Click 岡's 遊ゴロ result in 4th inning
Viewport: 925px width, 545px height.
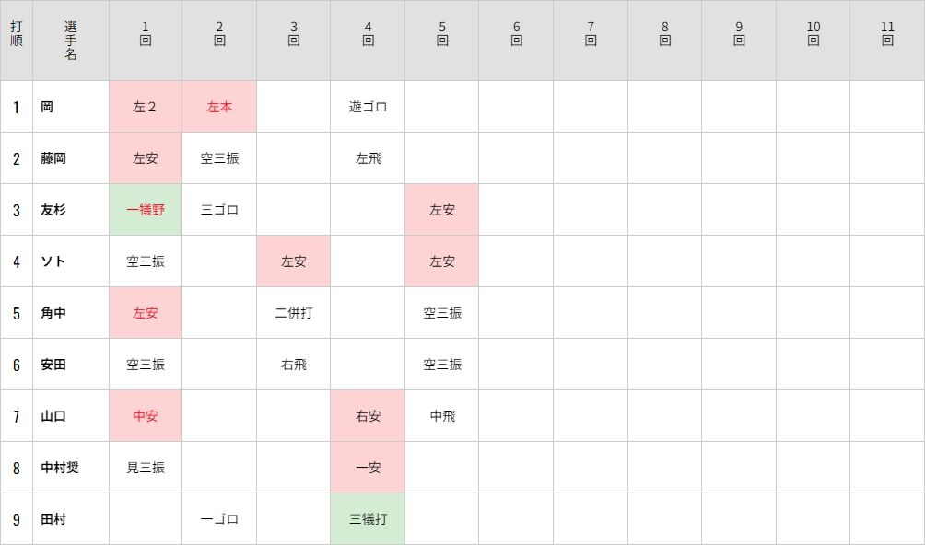[x=368, y=107]
